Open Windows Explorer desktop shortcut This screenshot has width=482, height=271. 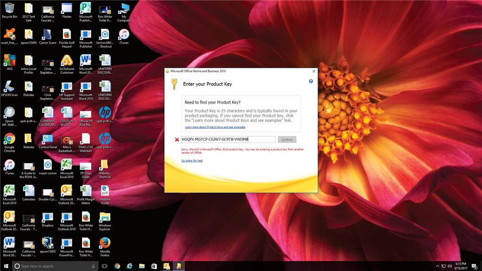[105, 221]
